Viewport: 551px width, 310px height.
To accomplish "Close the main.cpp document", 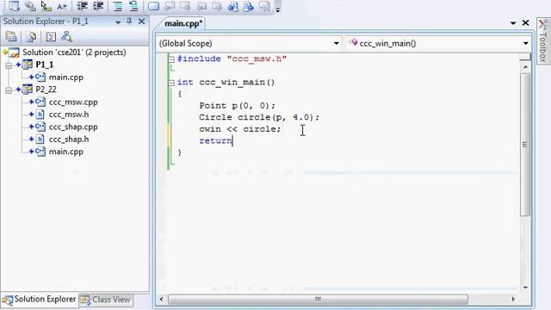I will click(x=526, y=23).
